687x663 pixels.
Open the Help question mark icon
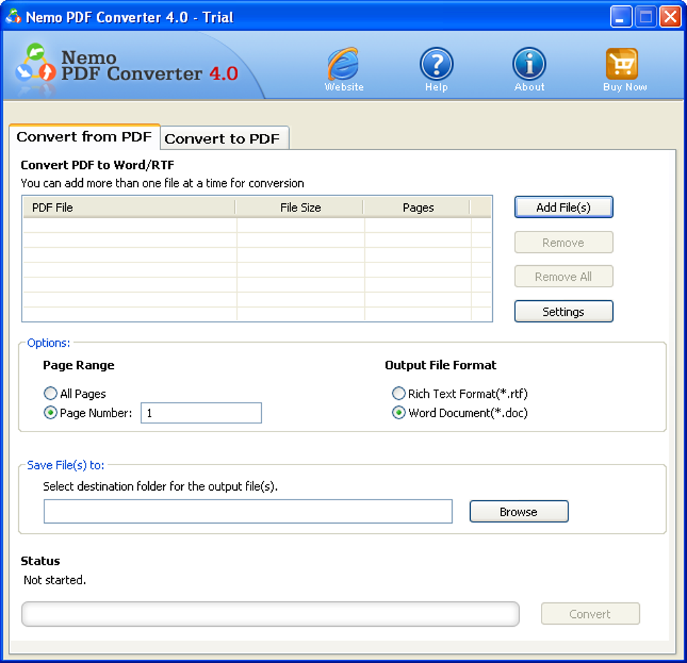[x=436, y=69]
